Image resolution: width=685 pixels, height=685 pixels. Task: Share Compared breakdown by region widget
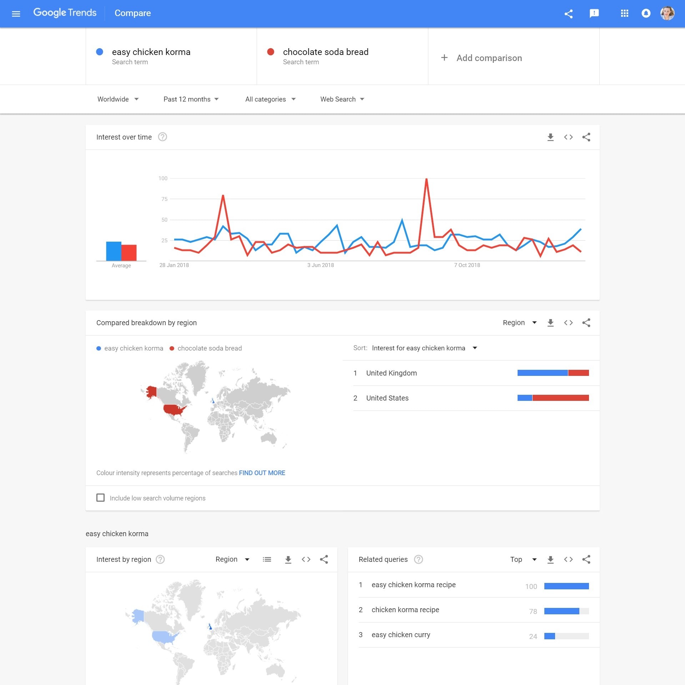click(x=586, y=323)
